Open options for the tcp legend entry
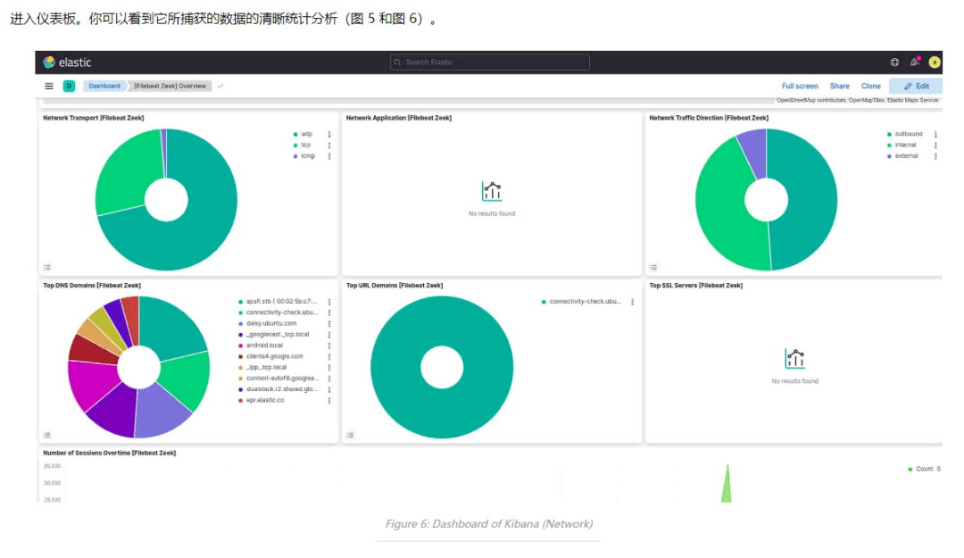 pos(329,146)
